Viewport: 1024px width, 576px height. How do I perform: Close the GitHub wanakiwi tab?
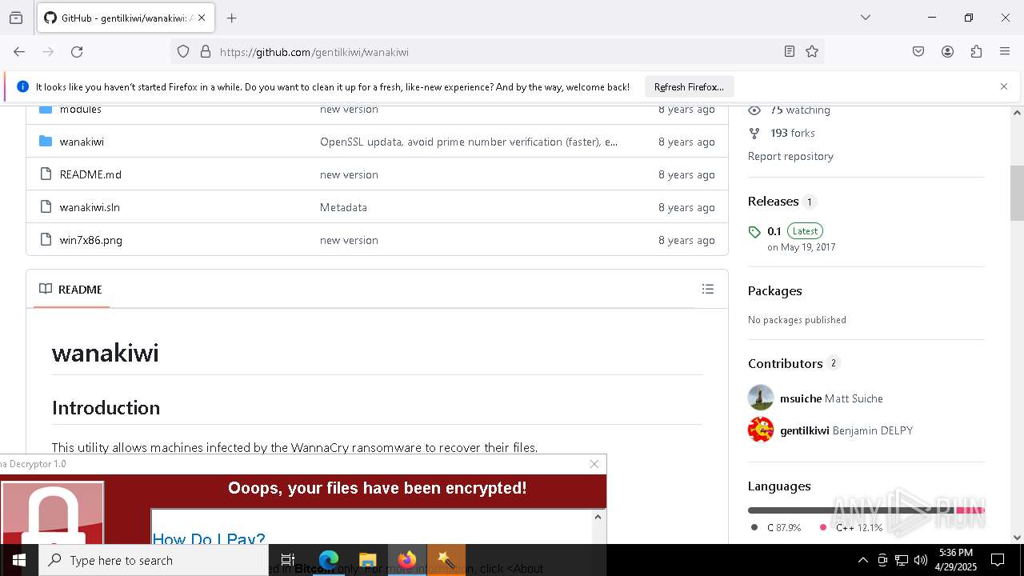click(x=202, y=18)
